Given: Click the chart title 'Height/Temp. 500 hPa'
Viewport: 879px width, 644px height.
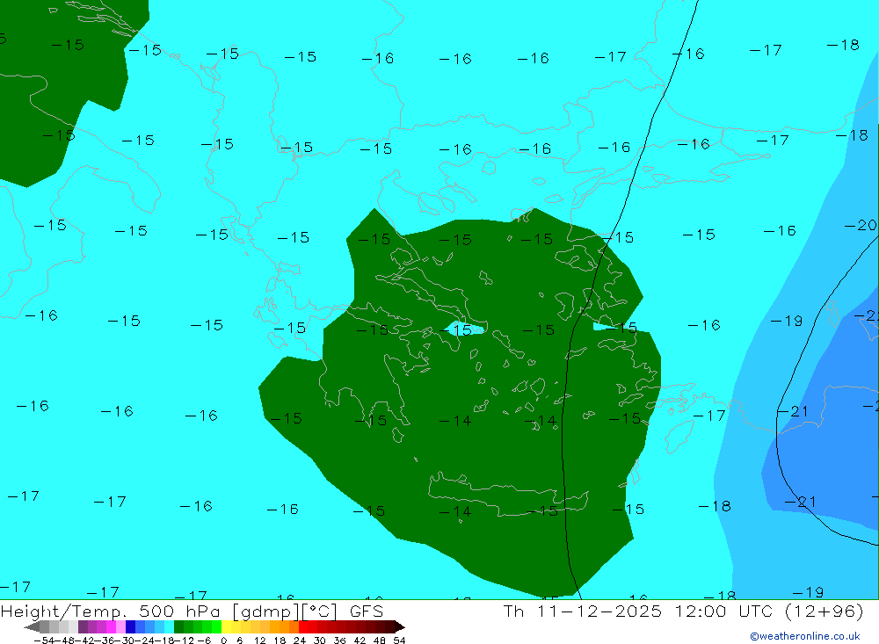Looking at the screenshot, I should point(111,611).
